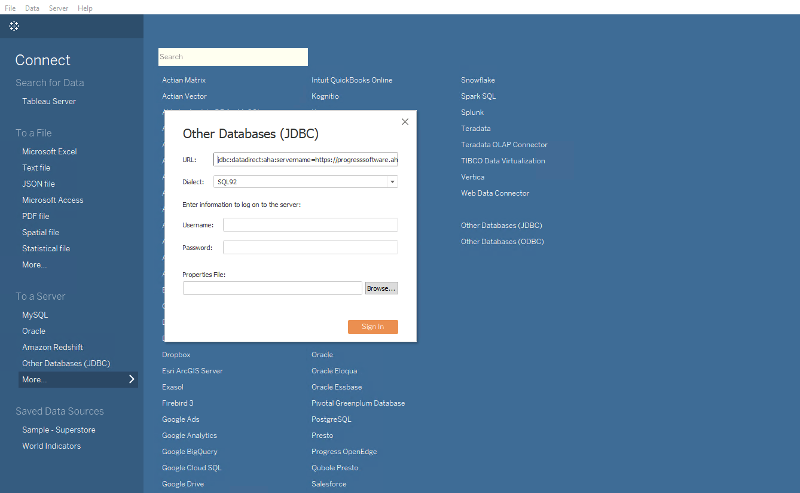Open the Help menu

[x=85, y=8]
